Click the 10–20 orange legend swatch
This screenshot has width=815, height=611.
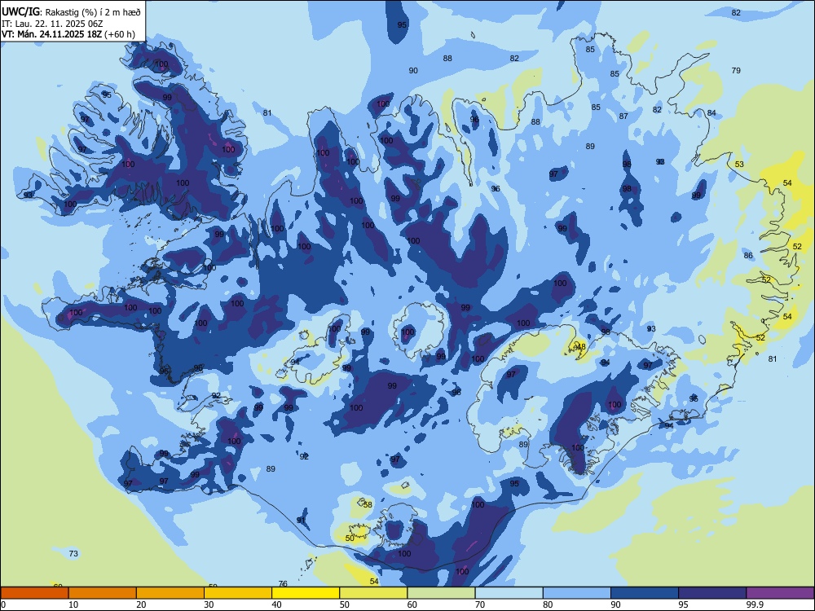(103, 593)
